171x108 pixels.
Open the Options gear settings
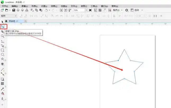point(127,10)
